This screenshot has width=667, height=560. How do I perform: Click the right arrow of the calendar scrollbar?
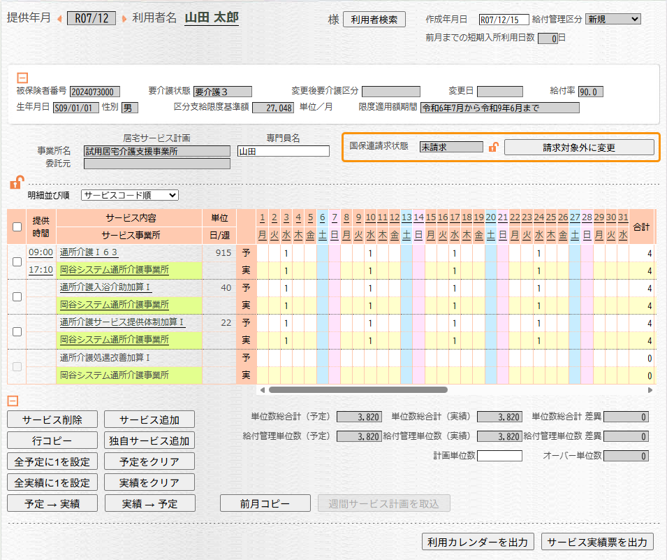649,390
